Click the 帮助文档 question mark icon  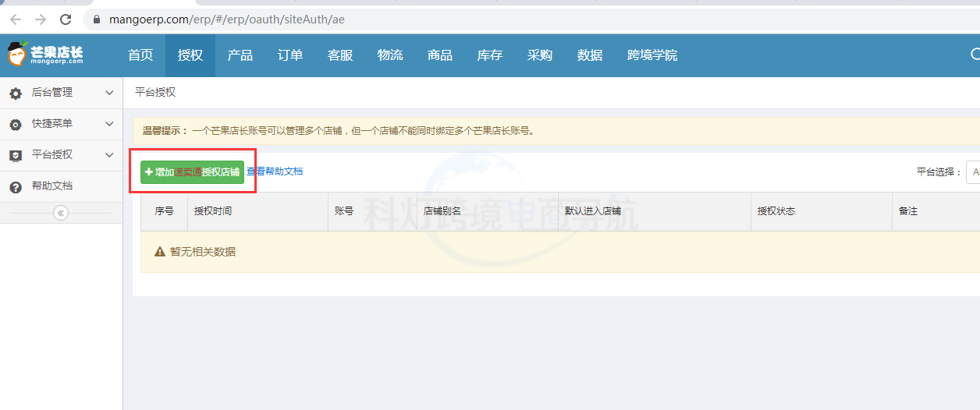(15, 187)
